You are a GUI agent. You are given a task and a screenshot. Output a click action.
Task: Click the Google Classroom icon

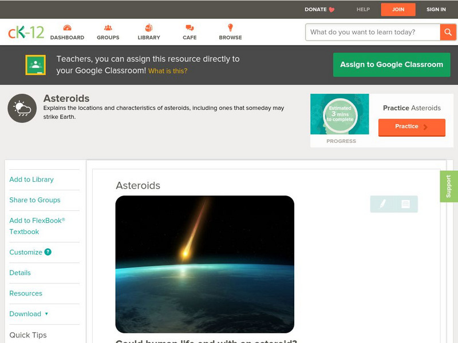click(x=35, y=65)
